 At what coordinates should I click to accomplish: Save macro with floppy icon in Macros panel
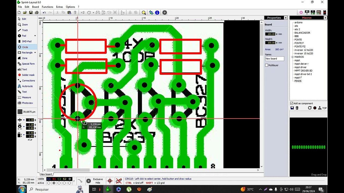(292, 108)
